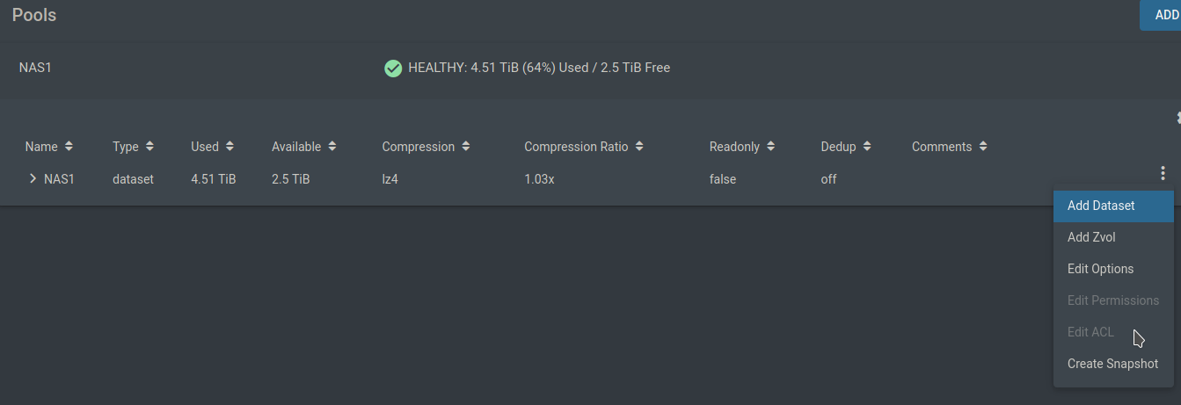
Task: Click the sort arrows next to Type
Action: 149,147
